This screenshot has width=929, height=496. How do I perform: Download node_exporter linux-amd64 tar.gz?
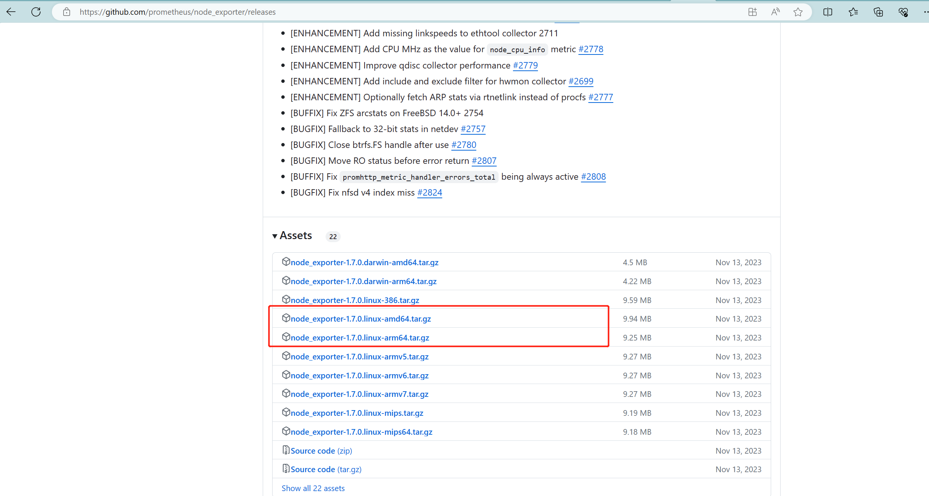360,319
